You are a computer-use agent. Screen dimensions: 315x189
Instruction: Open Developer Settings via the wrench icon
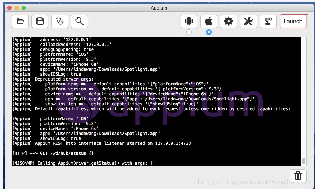click(x=248, y=21)
